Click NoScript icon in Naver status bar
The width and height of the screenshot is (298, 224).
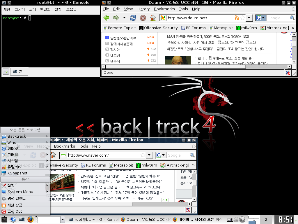[x=188, y=210]
